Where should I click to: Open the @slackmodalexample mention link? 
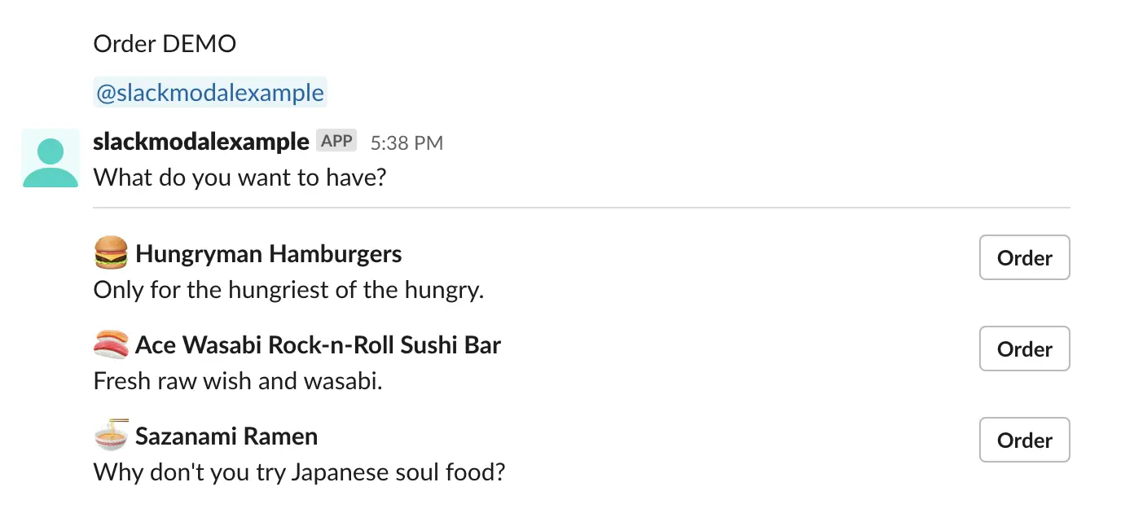coord(210,93)
